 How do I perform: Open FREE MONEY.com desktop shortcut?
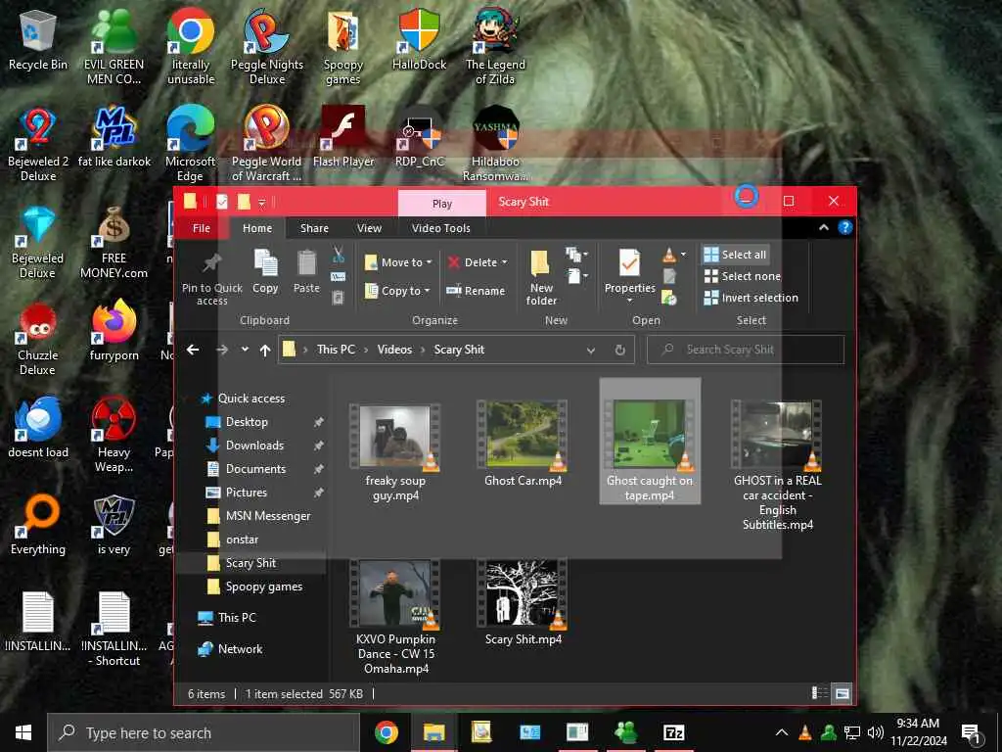[x=114, y=242]
